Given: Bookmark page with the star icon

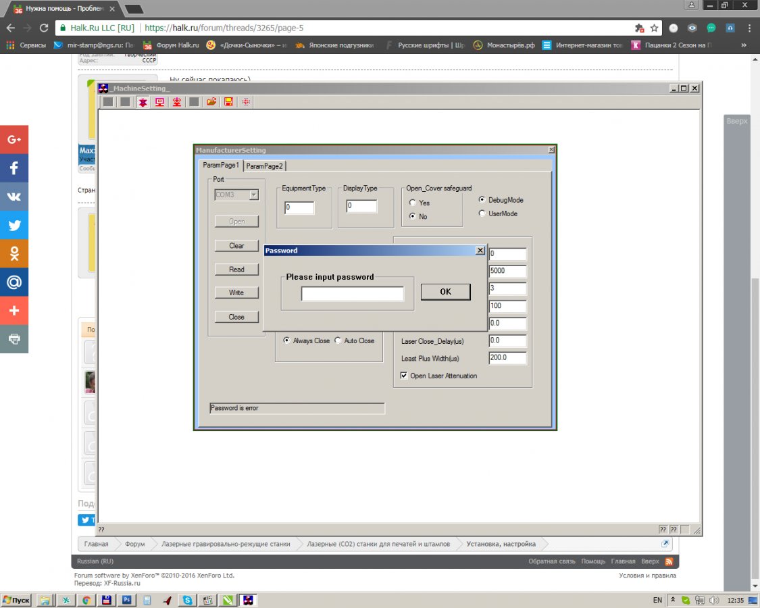Looking at the screenshot, I should pos(654,28).
